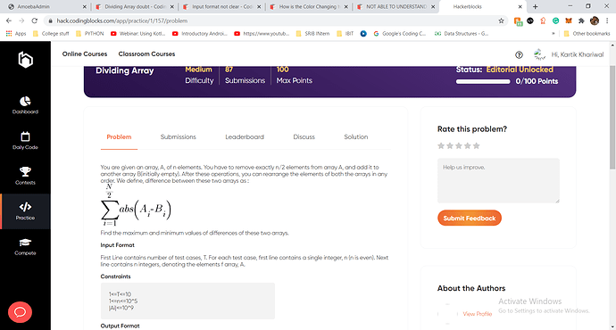
Task: Open the Daily Code calendar icon
Action: [25, 136]
